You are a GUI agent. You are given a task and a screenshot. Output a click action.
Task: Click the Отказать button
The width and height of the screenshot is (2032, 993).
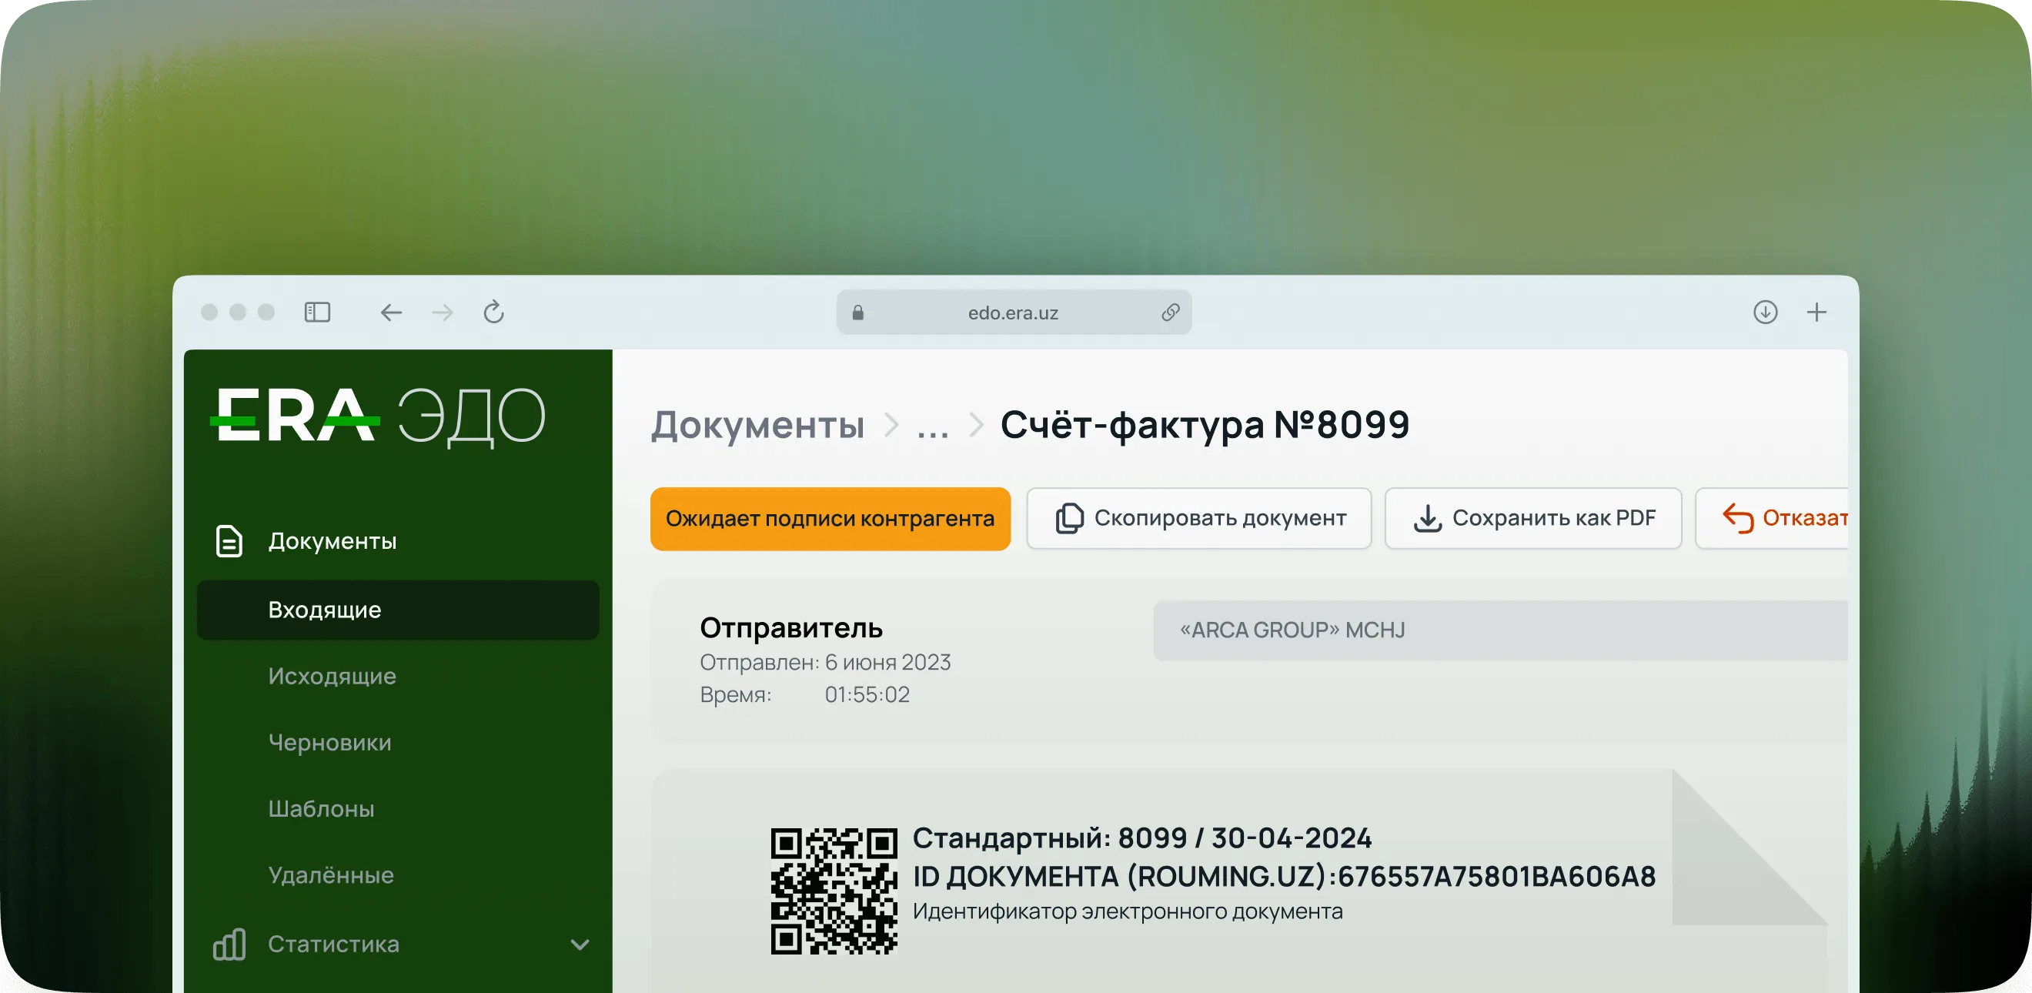point(1772,518)
